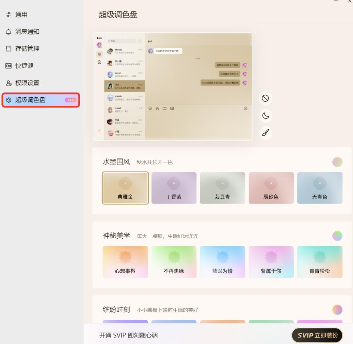Click the clock history icon in the chat preview
353x344 pixels.
[x=245, y=108]
